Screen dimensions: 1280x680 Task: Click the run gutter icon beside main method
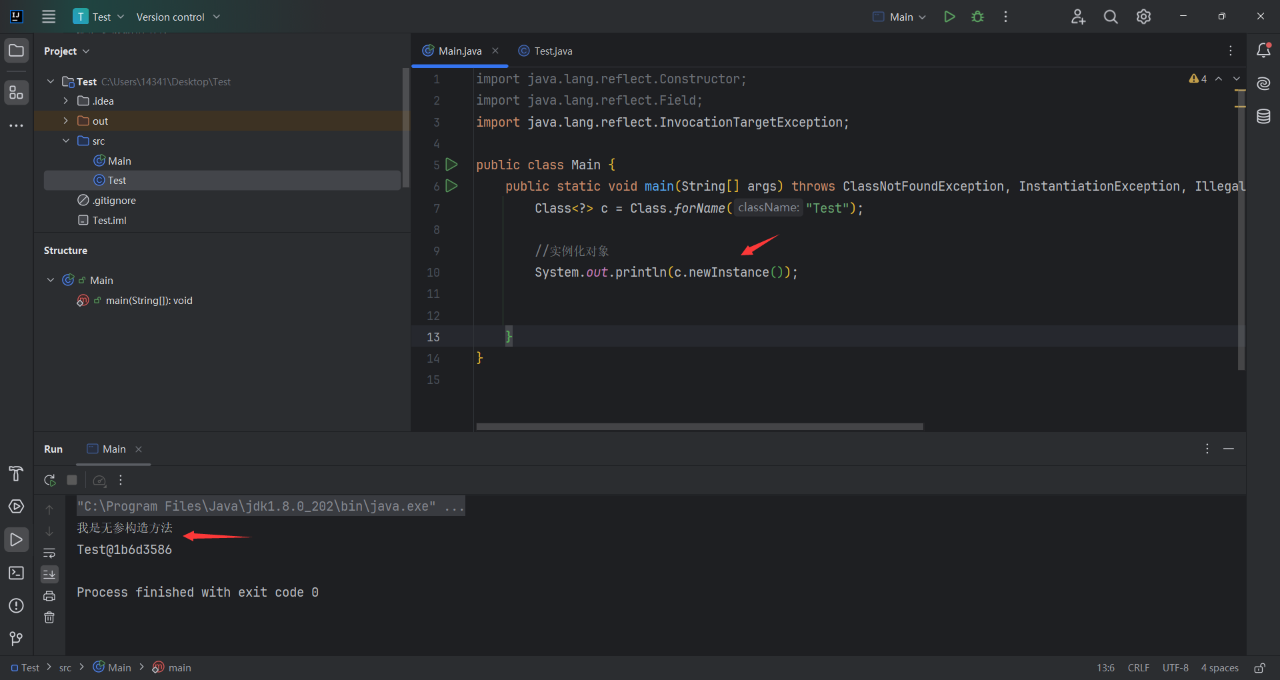[451, 186]
